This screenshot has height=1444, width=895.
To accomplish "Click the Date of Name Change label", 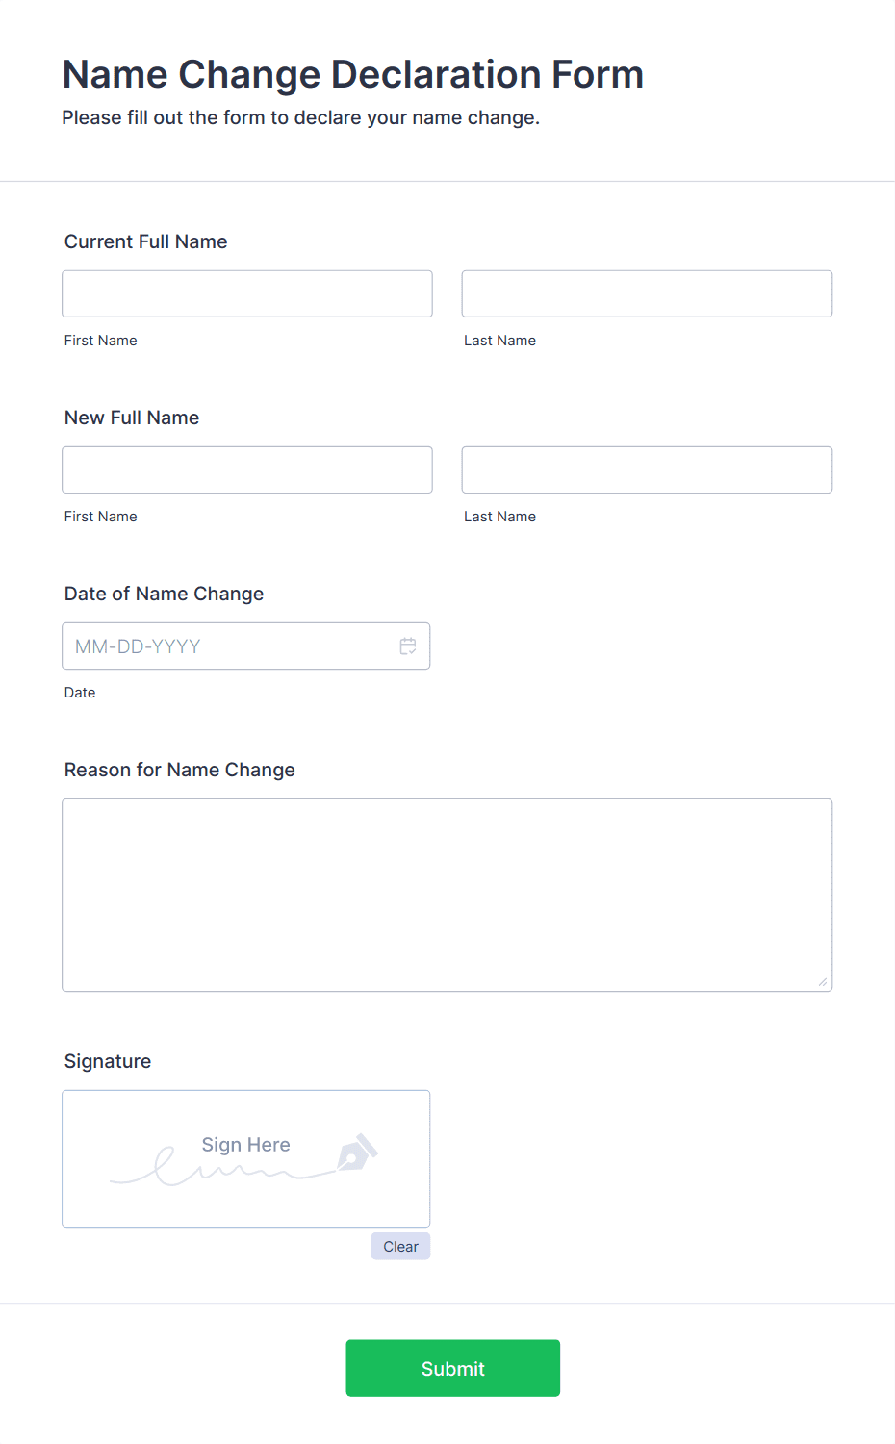I will pyautogui.click(x=164, y=594).
